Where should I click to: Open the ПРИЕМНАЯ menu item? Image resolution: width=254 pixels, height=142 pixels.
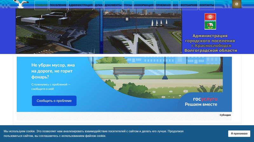point(163,5)
